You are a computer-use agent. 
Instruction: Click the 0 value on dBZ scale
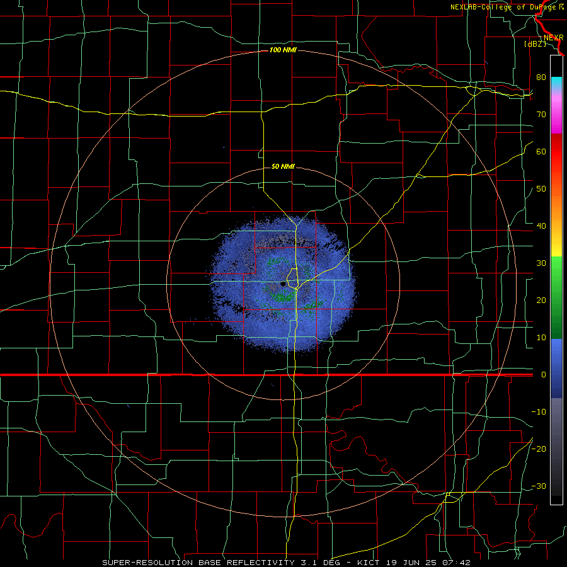544,375
